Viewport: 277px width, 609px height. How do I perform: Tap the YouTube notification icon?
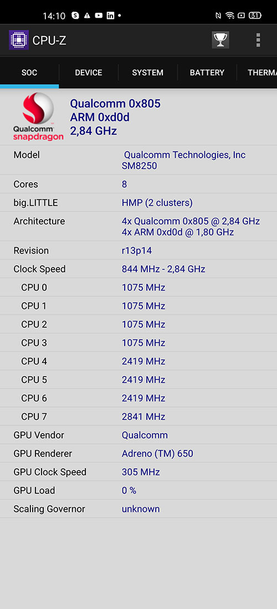tap(99, 16)
